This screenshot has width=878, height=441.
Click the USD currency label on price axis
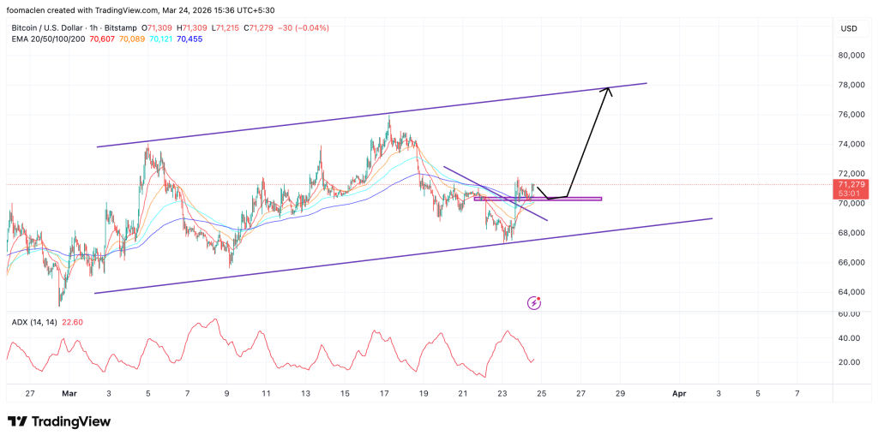click(x=849, y=28)
